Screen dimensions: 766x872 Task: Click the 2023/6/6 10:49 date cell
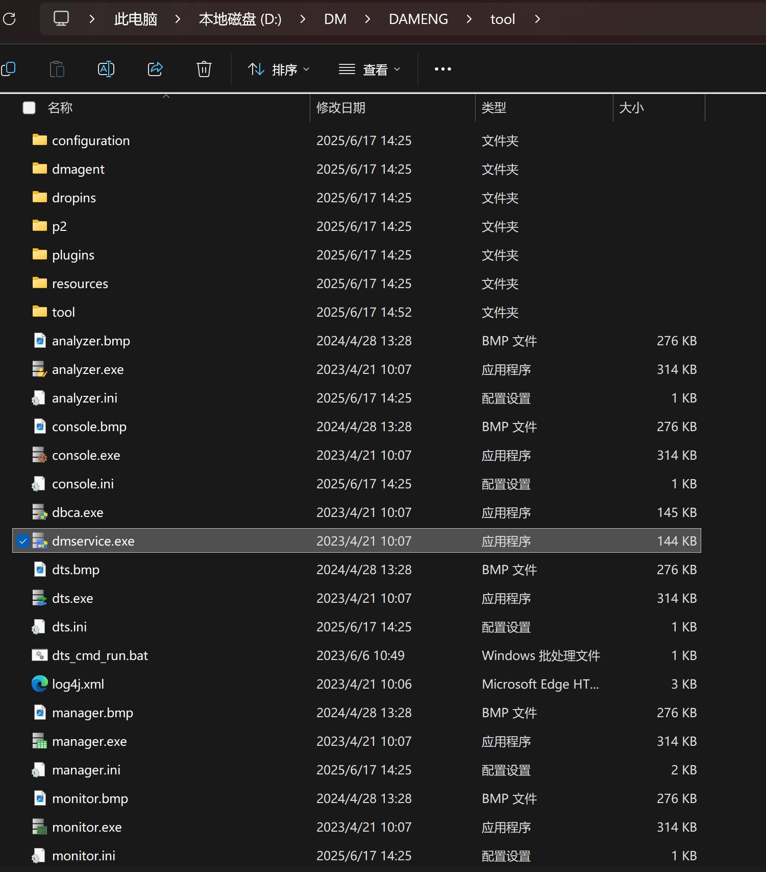(360, 655)
